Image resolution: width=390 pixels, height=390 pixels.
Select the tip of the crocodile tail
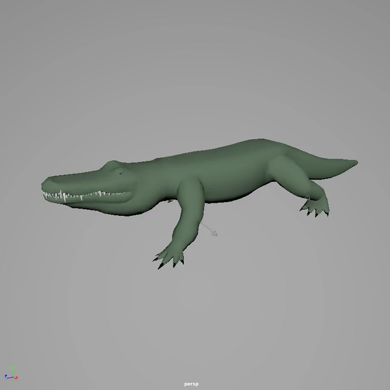point(355,161)
